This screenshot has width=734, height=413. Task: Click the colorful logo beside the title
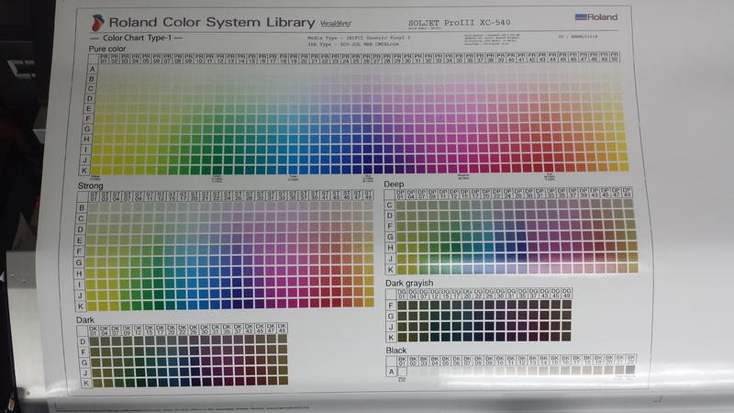click(97, 22)
